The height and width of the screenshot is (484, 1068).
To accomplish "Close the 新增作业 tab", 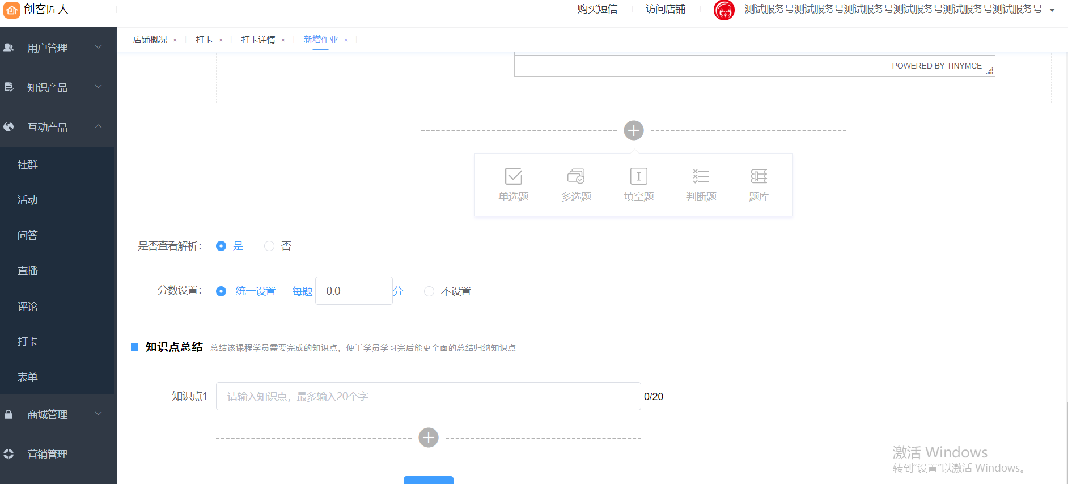I will (x=346, y=40).
